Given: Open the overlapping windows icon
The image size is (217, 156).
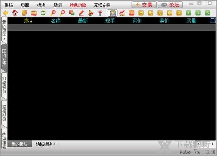Looking at the screenshot, I should pyautogui.click(x=72, y=13).
